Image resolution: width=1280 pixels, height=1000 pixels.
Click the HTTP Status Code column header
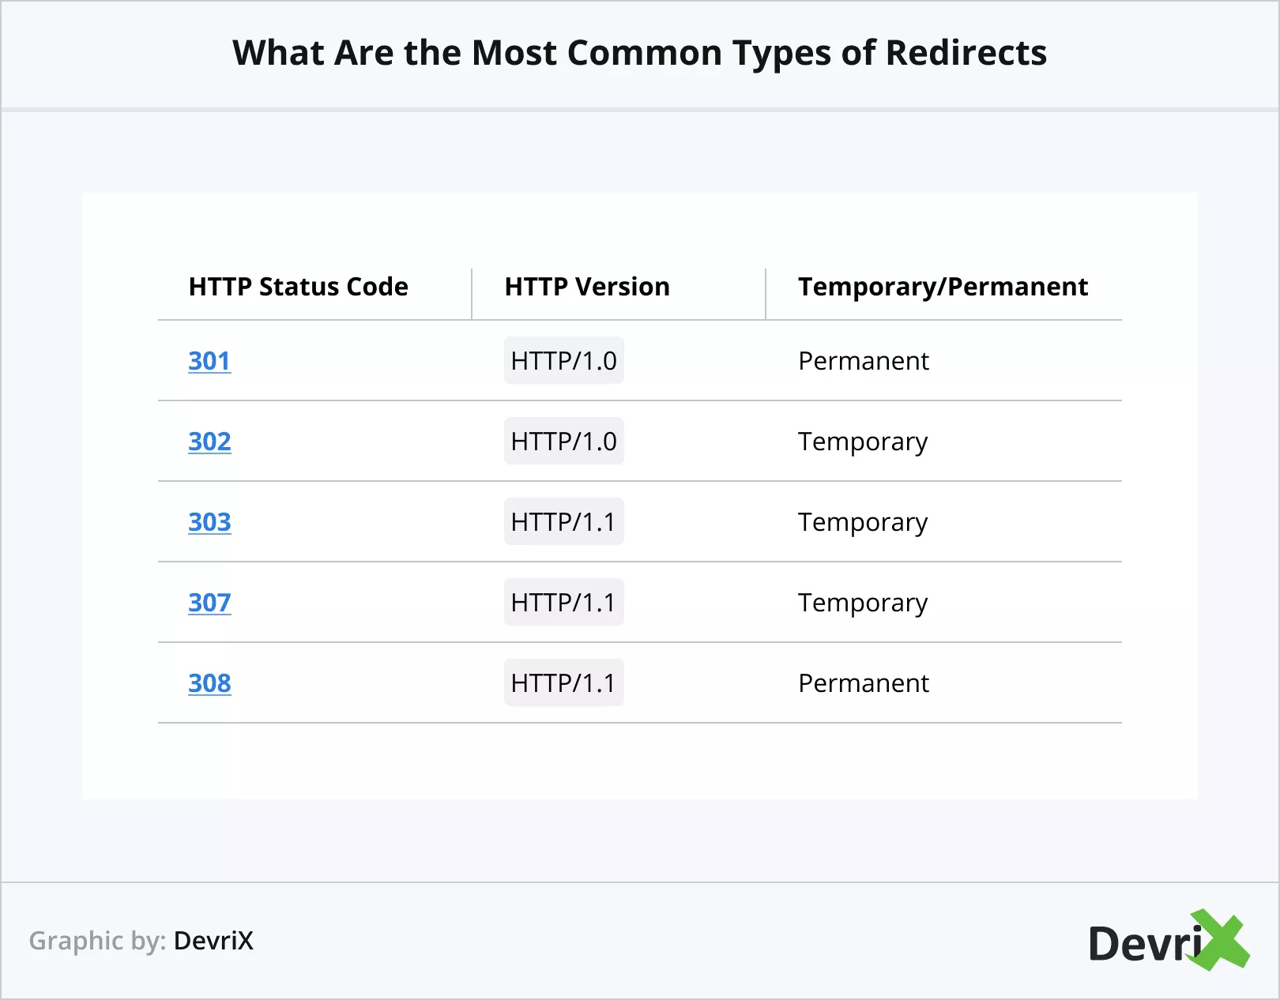[299, 287]
